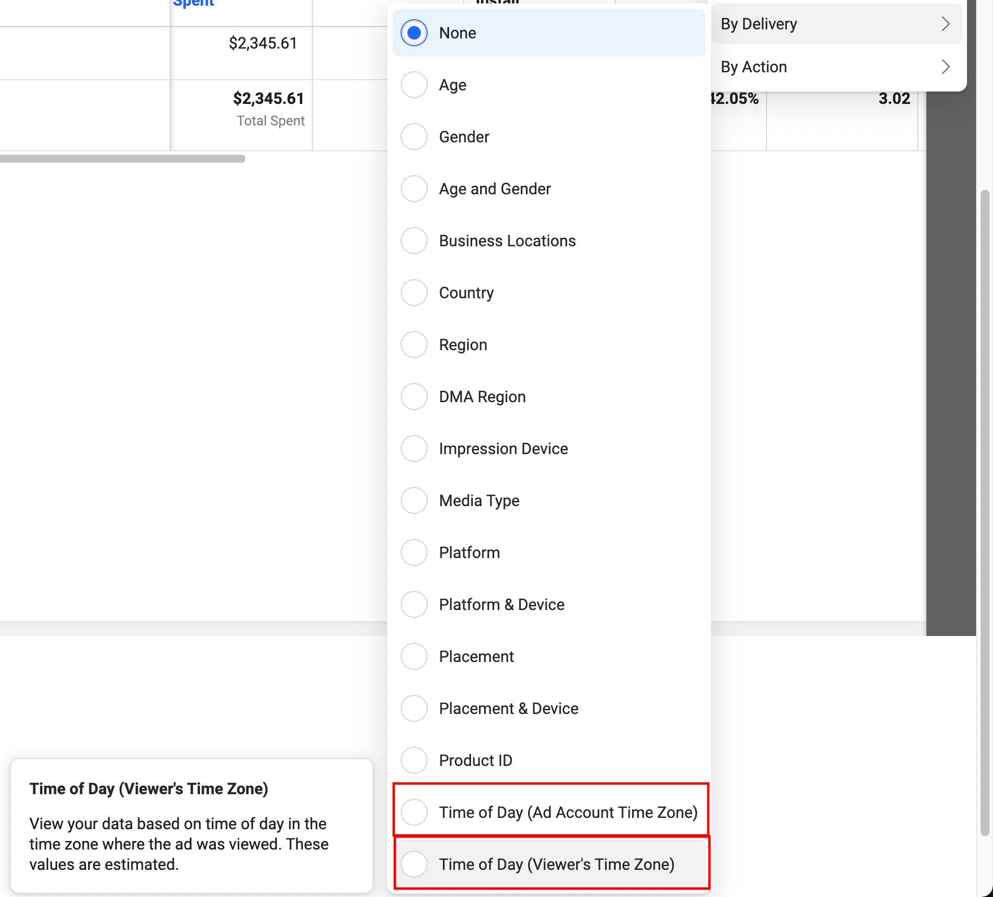This screenshot has height=897, width=993.
Task: Choose the Media Type radio option
Action: tap(414, 500)
